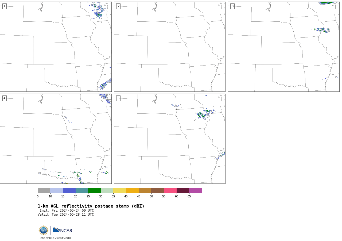This screenshot has height=241, width=342.
Task: Click the colorbar tick label '50'
Action: pyautogui.click(x=151, y=196)
